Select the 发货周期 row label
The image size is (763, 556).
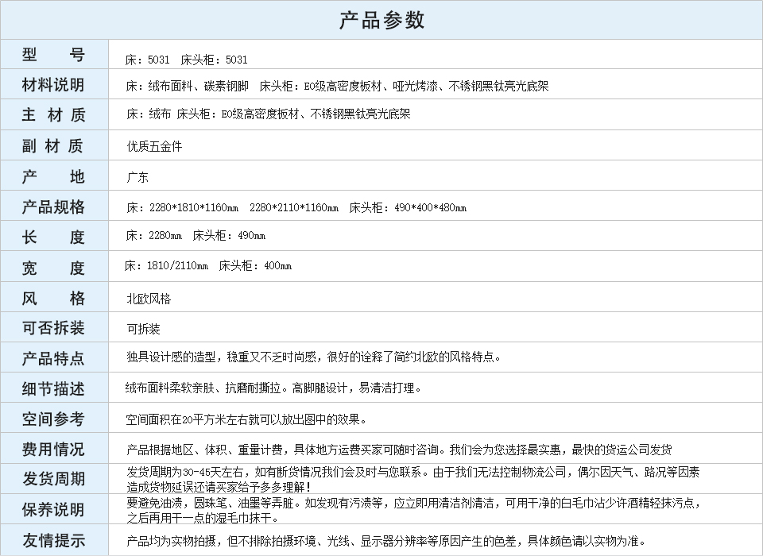[53, 479]
